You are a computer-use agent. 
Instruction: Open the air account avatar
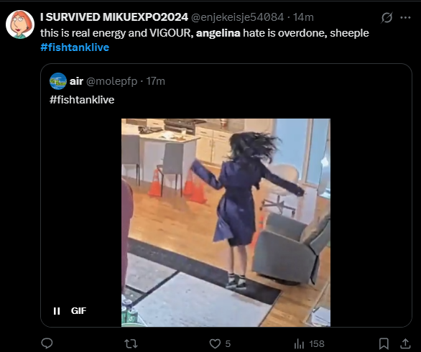[58, 81]
